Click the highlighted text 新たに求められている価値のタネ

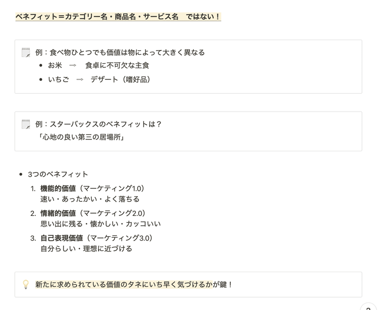pyautogui.click(x=89, y=284)
